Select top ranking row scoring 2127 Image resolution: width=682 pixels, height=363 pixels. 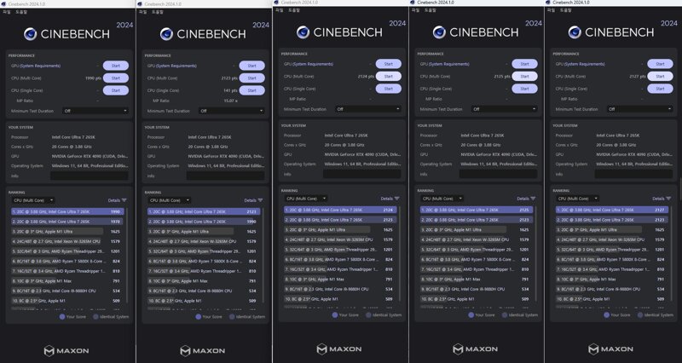point(612,210)
